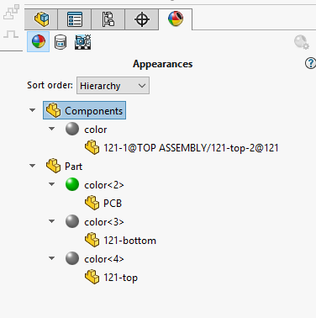Select the DisplayManager color ball tab
This screenshot has height=318, width=316.
click(x=176, y=19)
